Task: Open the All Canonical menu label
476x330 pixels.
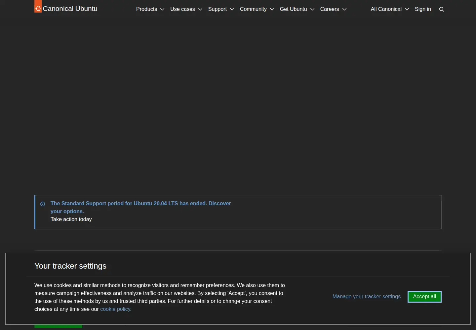Action: tap(386, 9)
